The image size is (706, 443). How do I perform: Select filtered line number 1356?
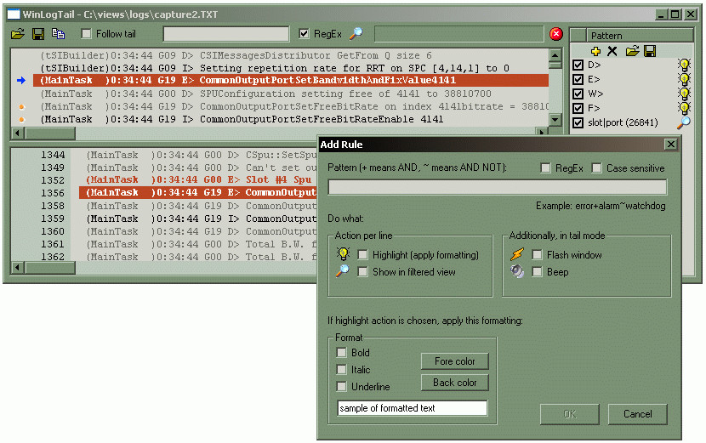(198, 193)
